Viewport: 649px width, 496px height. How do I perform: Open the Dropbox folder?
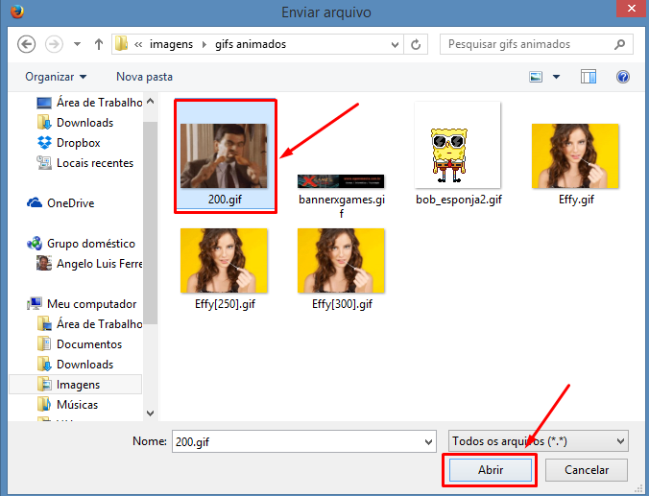pyautogui.click(x=69, y=143)
